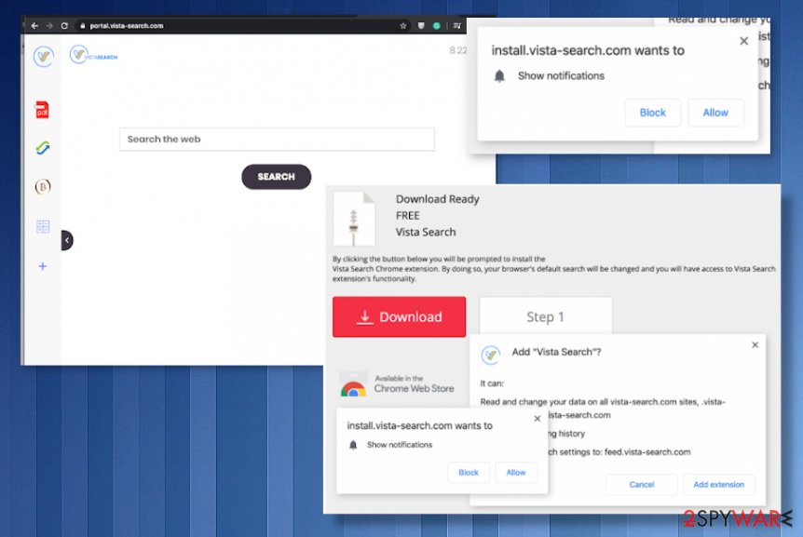The height and width of the screenshot is (537, 803).
Task: Click the 'Add "Vista Search"?' dialog title
Action: coord(556,352)
